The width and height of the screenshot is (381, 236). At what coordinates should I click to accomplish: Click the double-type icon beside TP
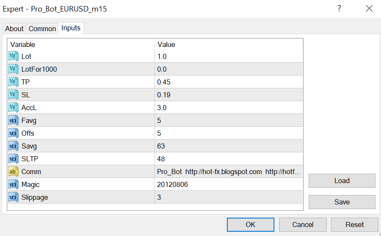tap(13, 82)
